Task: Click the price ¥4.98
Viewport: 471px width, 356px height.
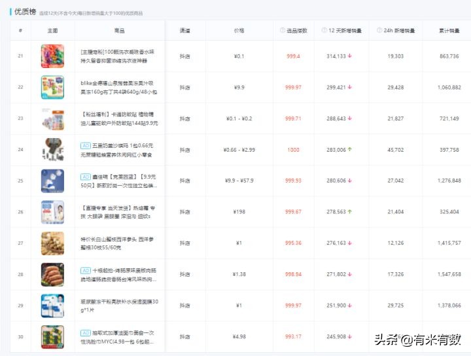Action: pyautogui.click(x=239, y=337)
